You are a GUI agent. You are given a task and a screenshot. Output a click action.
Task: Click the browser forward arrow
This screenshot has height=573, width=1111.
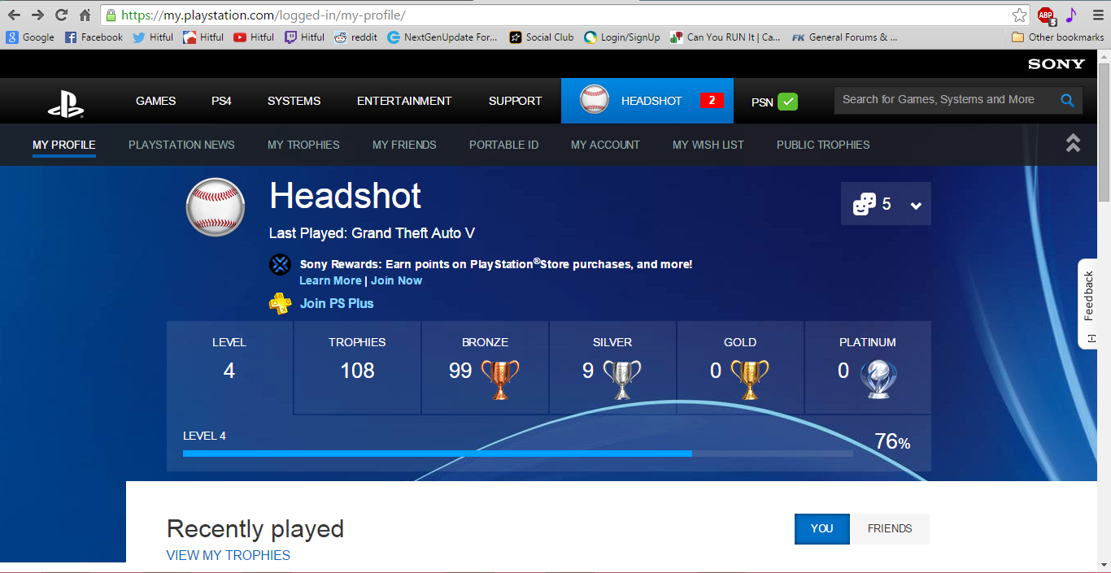tap(37, 15)
